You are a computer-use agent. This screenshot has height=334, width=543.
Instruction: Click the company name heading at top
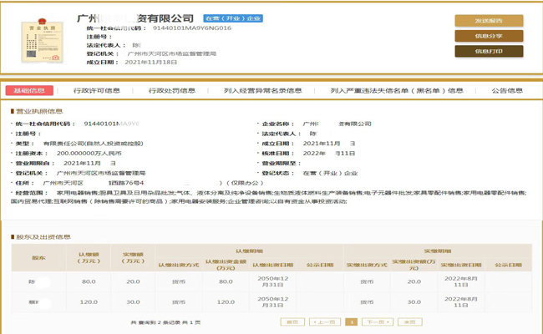[x=135, y=18]
